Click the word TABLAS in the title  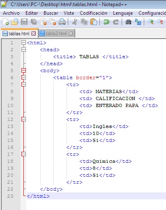pyautogui.click(x=89, y=57)
